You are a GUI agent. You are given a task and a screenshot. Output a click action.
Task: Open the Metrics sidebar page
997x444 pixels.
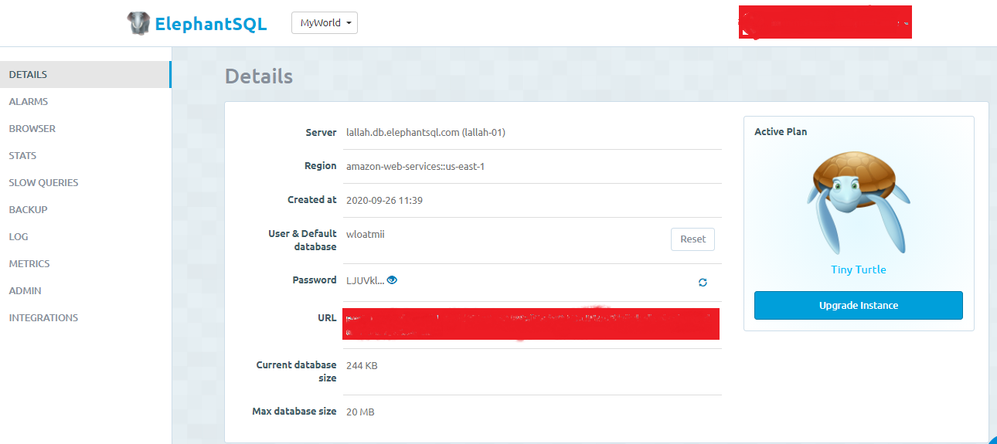pos(85,264)
